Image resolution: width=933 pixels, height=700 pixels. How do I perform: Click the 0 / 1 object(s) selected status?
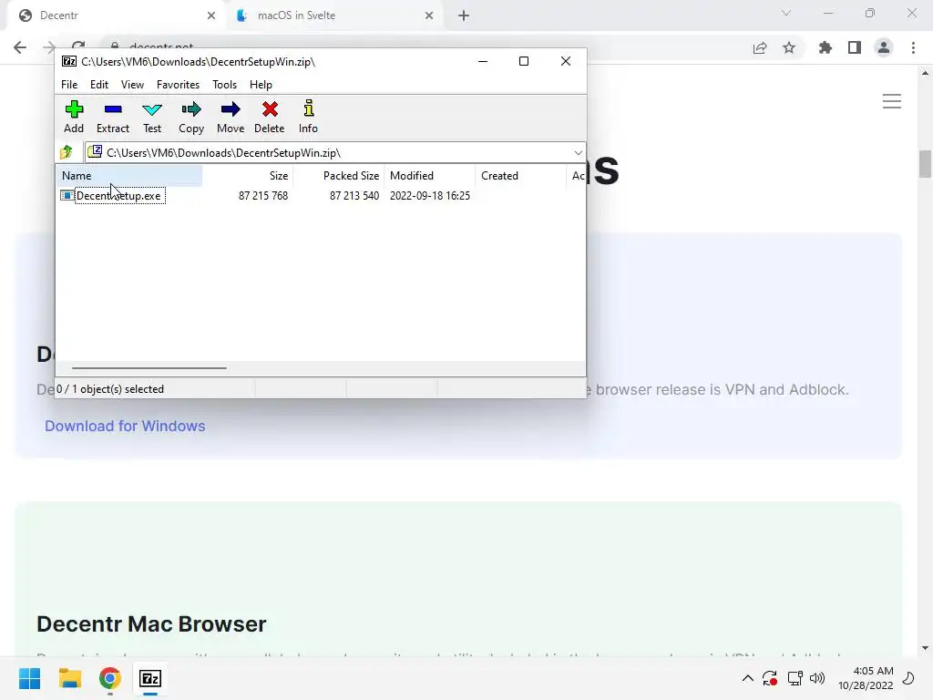point(110,389)
